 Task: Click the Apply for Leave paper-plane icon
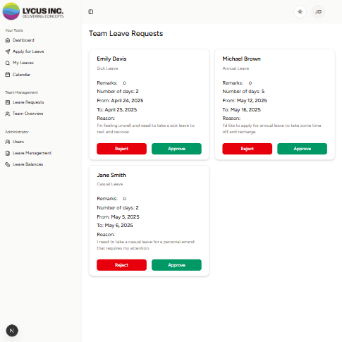[x=8, y=51]
